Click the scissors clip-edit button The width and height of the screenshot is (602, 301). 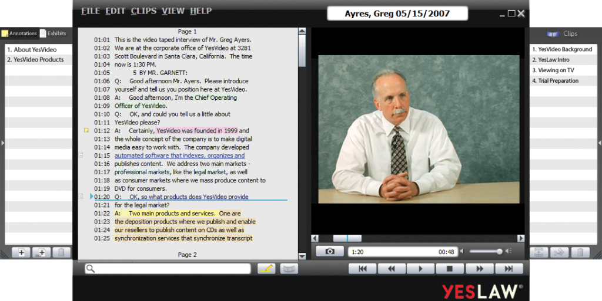click(559, 252)
